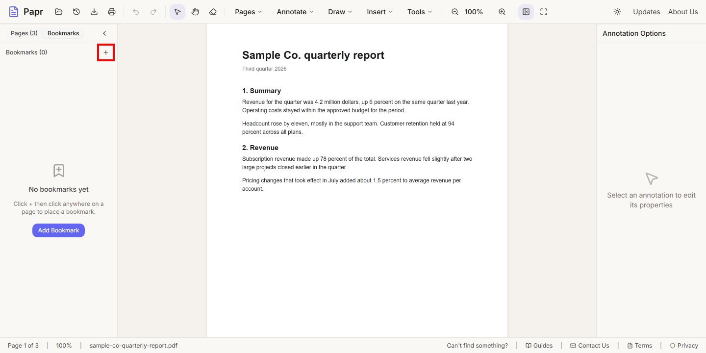Click the zoom out magnifier icon

pos(455,12)
